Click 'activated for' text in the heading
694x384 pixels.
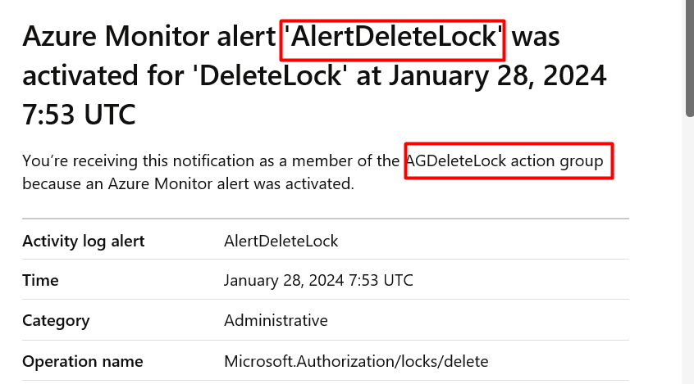pyautogui.click(x=103, y=75)
